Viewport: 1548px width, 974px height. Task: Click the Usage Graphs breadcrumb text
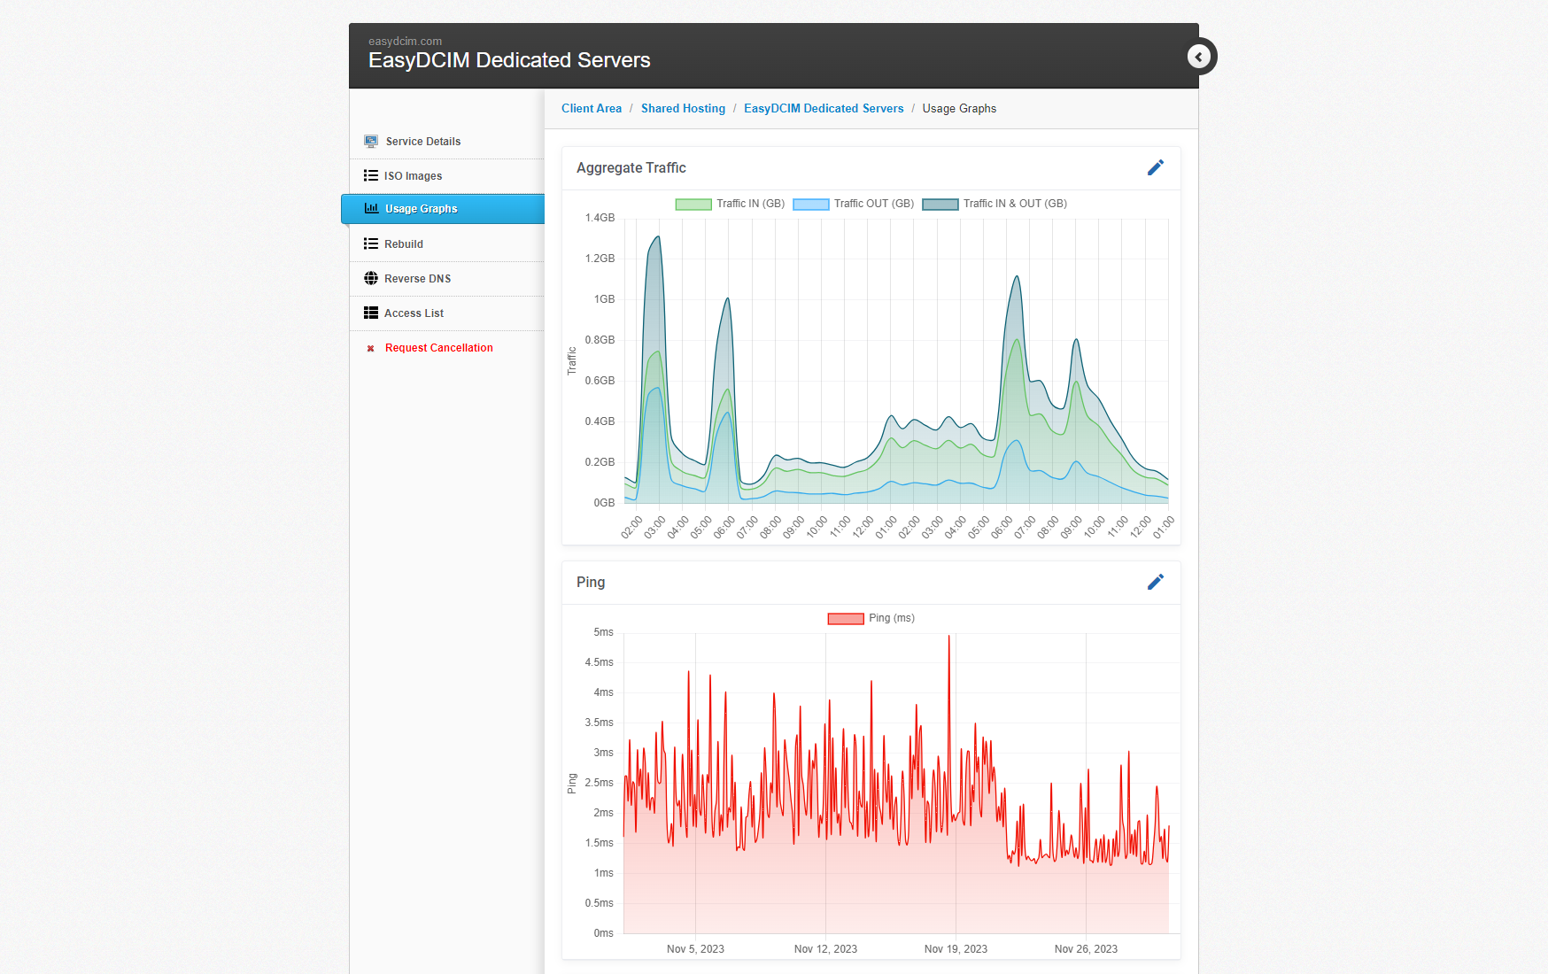(959, 108)
